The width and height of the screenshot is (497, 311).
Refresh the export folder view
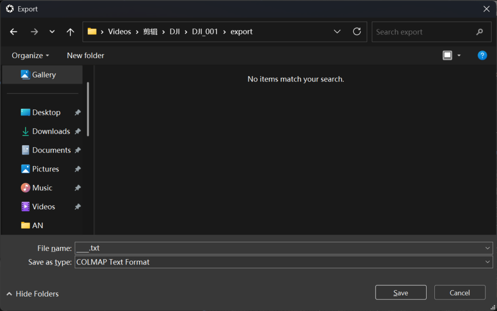pos(357,32)
